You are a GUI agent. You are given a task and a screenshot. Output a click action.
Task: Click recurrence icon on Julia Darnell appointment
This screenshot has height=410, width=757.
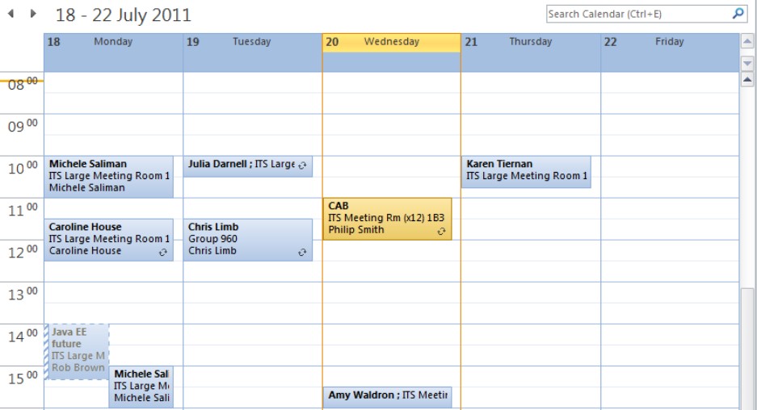click(302, 165)
